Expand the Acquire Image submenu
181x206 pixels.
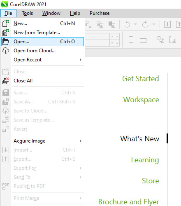81,141
